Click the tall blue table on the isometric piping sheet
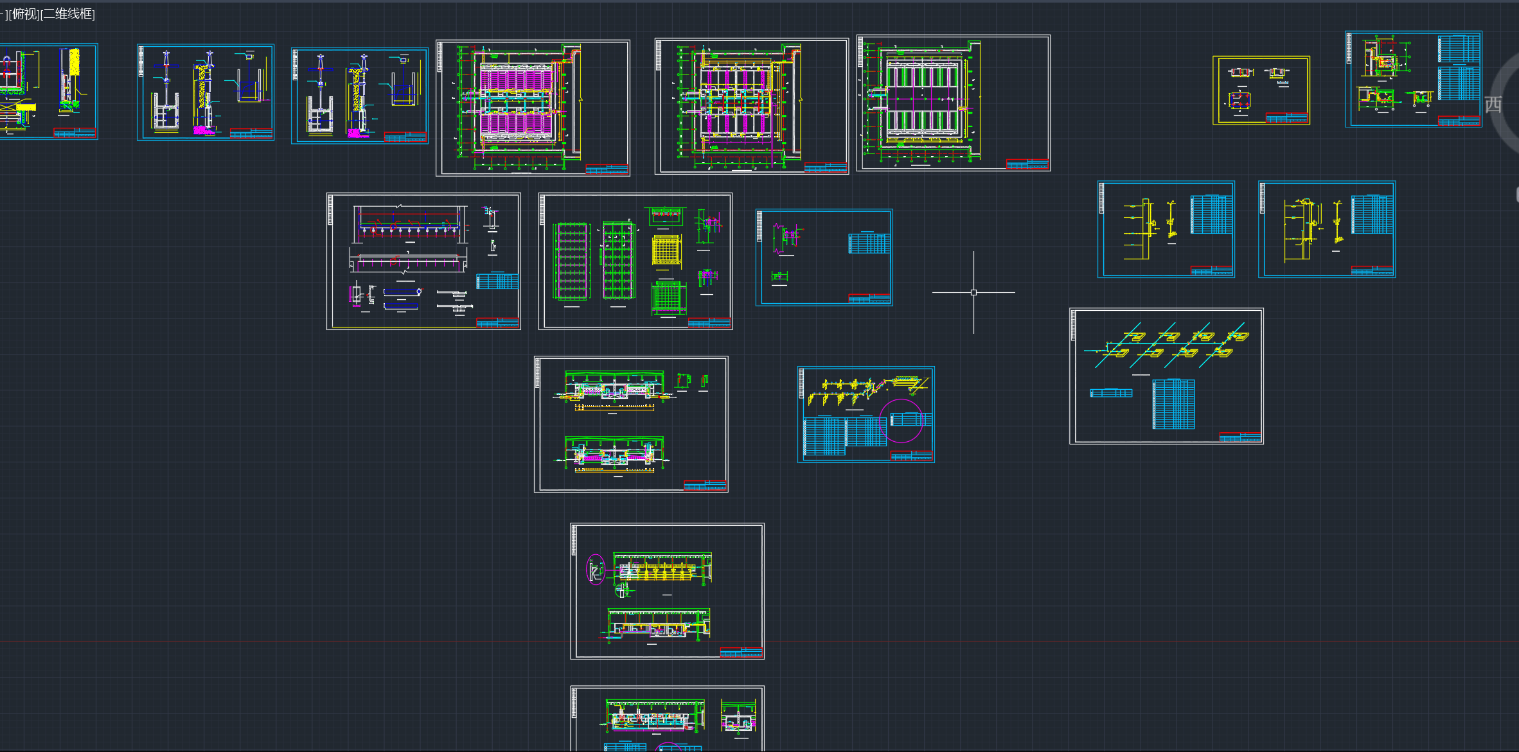 1173,404
